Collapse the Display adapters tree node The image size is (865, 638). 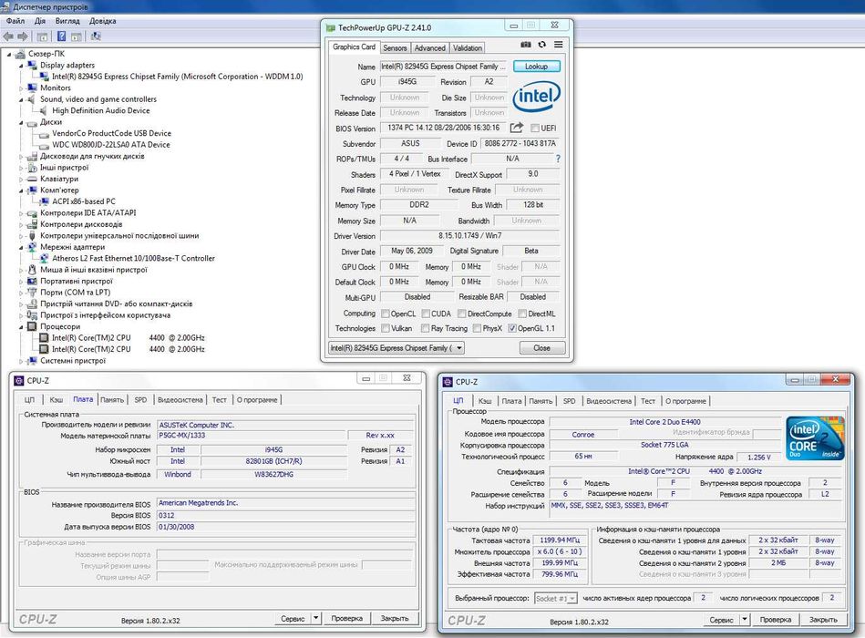click(x=21, y=66)
